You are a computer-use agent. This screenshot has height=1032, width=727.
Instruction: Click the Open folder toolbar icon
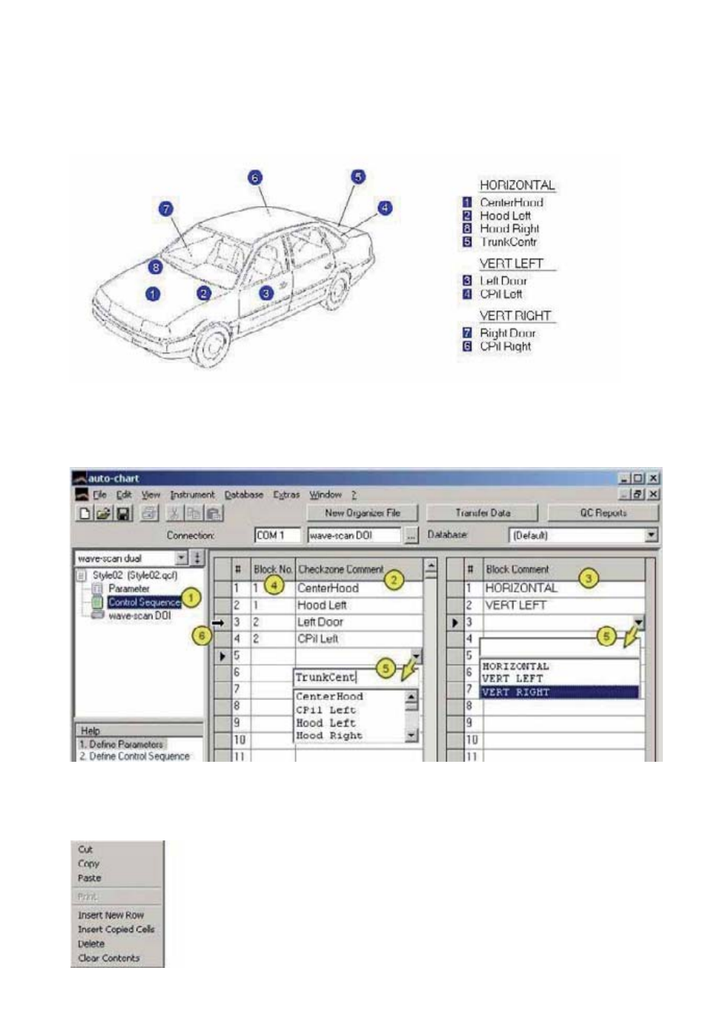coord(103,514)
